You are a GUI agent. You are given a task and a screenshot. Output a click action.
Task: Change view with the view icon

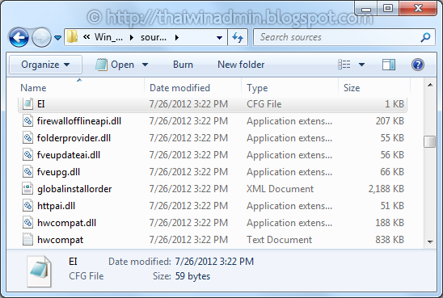click(344, 65)
